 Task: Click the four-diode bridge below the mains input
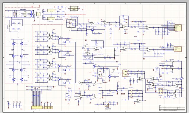click(16, 26)
